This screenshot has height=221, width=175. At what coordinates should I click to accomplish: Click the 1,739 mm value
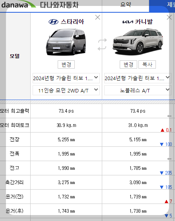tap(138, 197)
